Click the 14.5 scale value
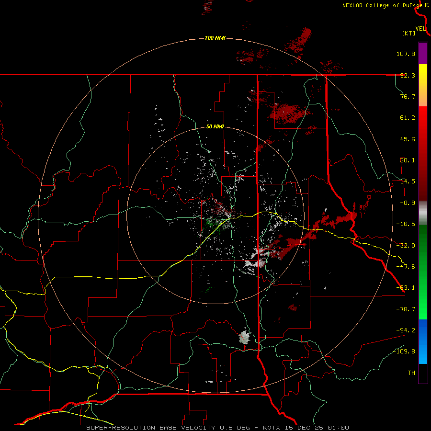Viewport: 431px width, 431px height. coord(408,181)
